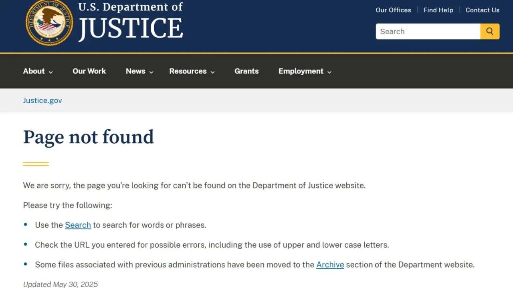Visit the Contact Us link
This screenshot has width=513, height=288.
482,10
